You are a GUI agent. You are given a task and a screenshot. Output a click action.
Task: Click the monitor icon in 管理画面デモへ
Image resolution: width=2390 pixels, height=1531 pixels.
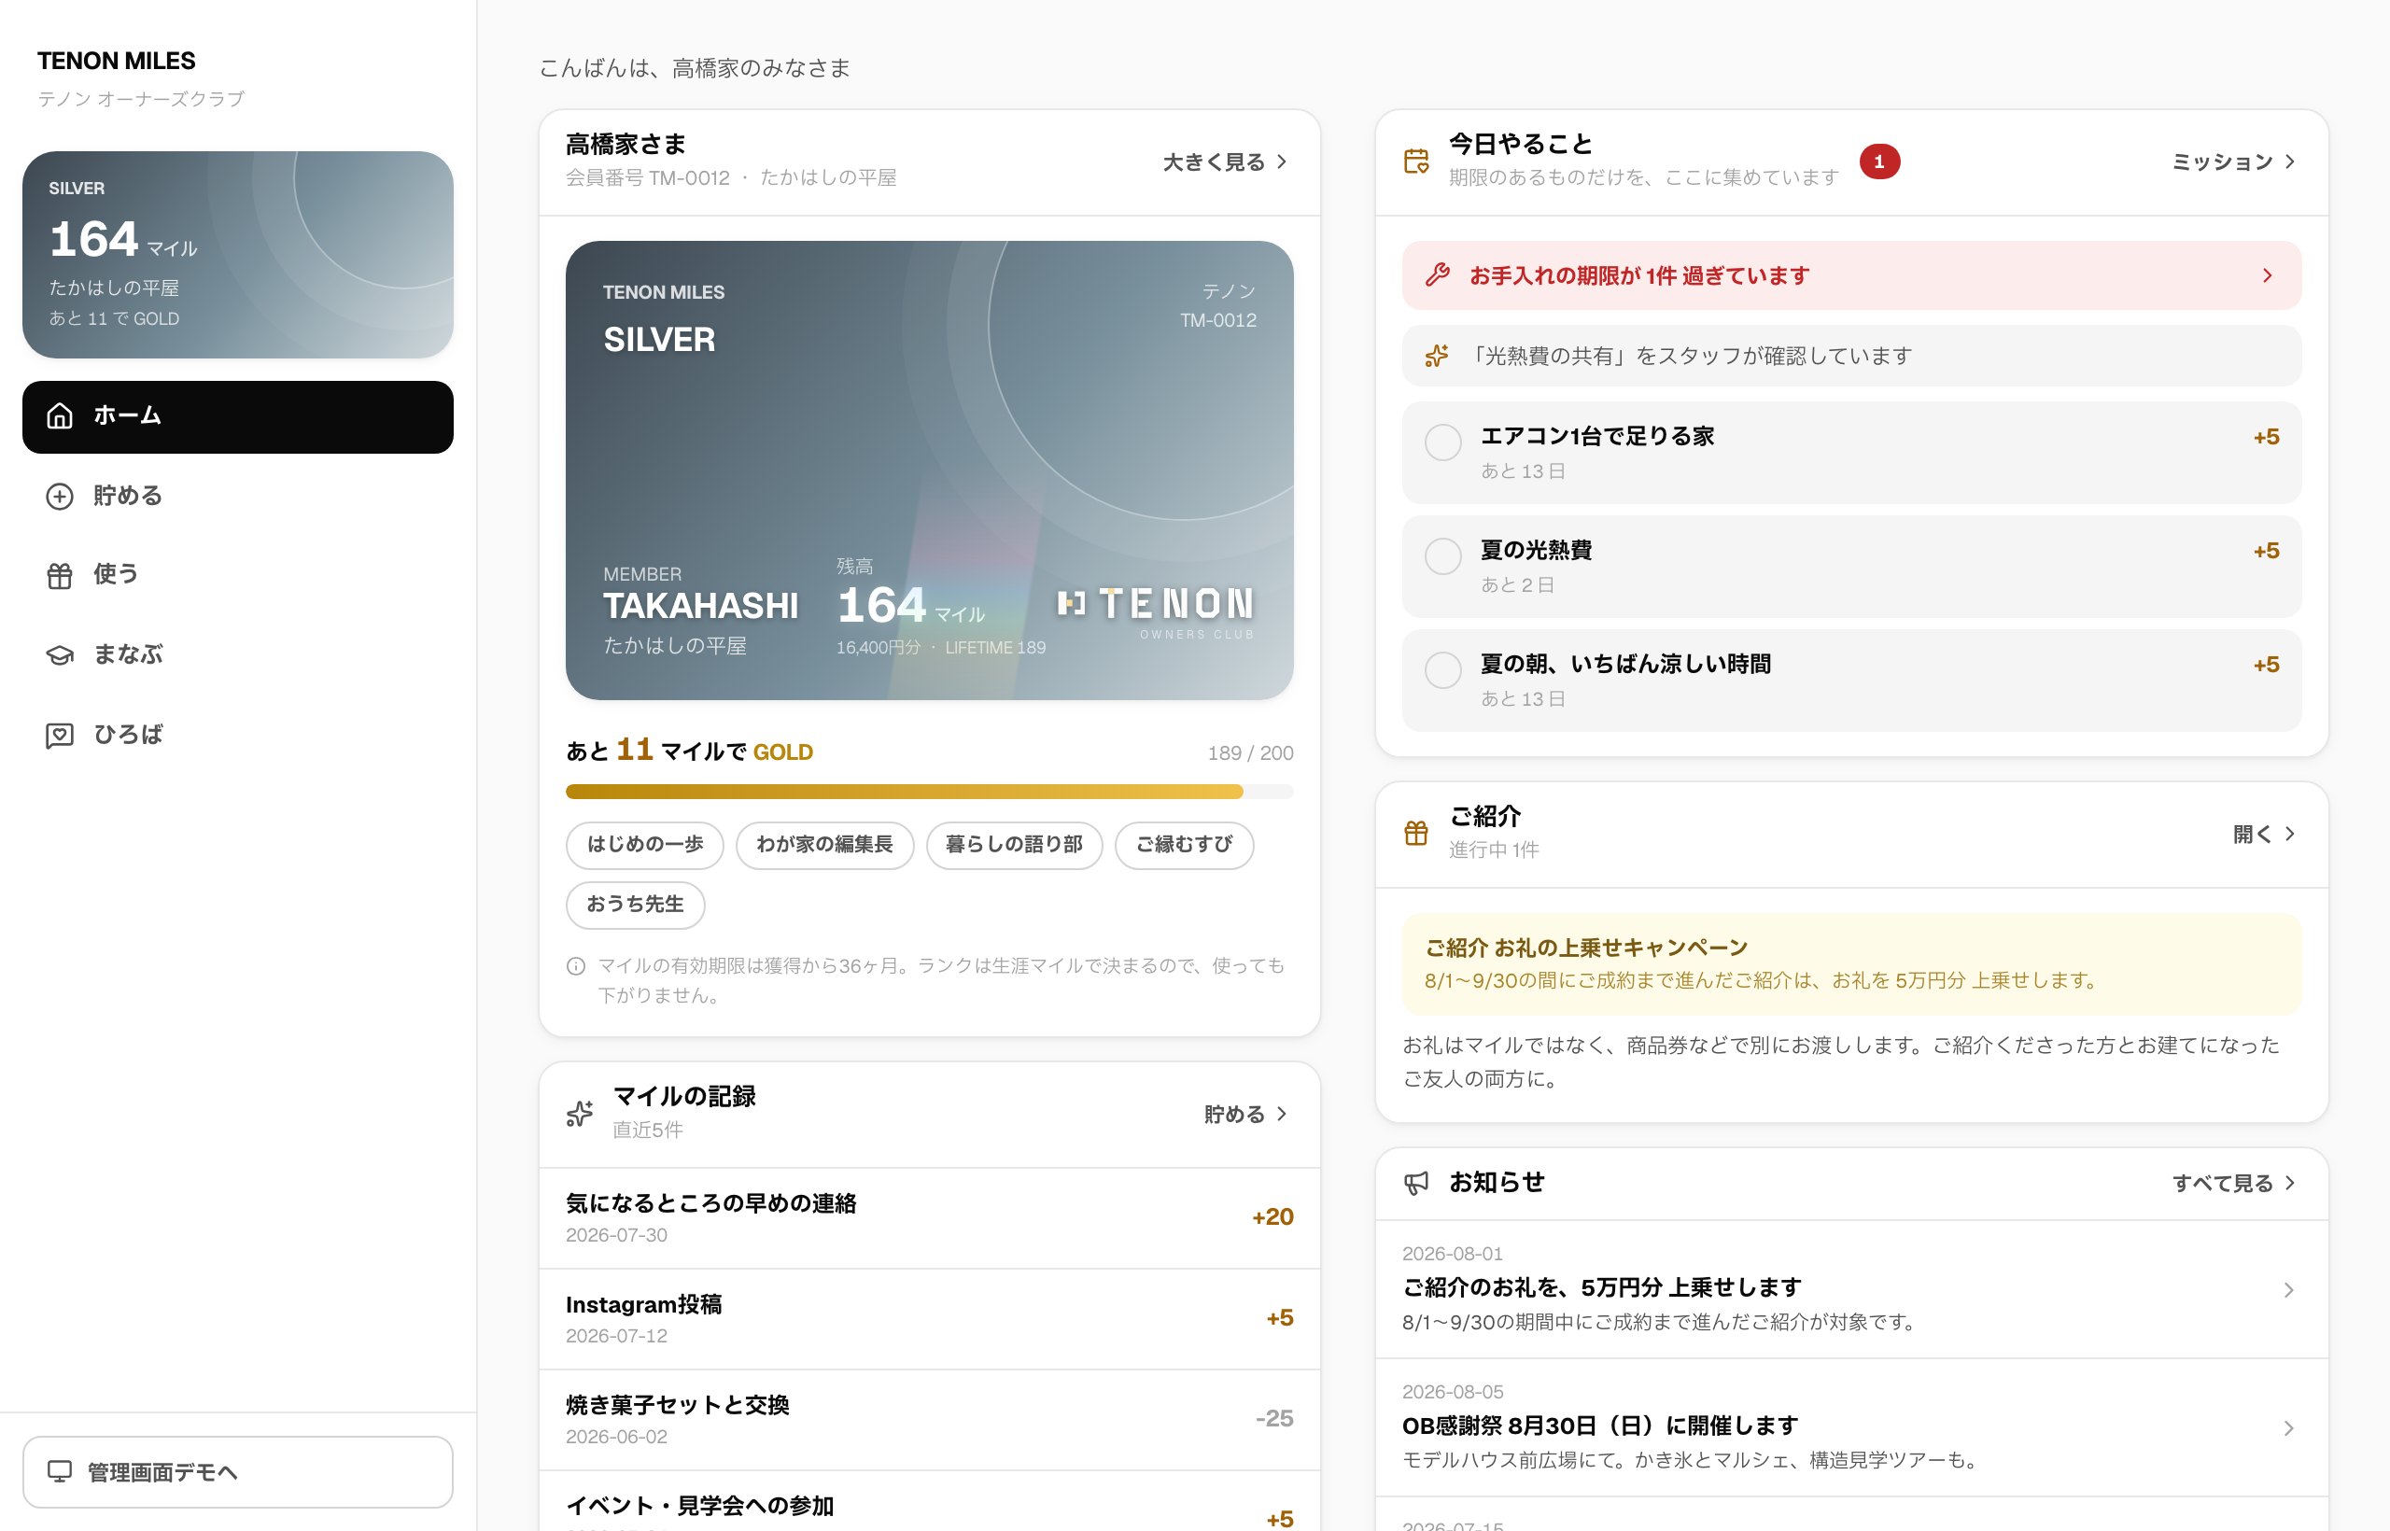coord(60,1470)
